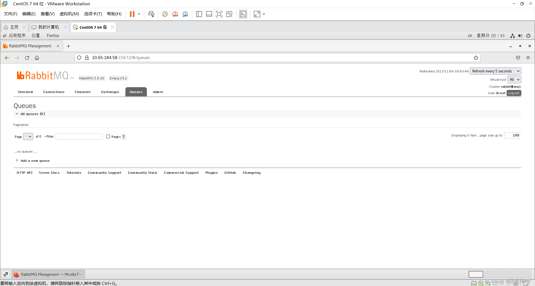535x286 pixels.
Task: Click the insecure connection lock icon
Action: pyautogui.click(x=87, y=58)
